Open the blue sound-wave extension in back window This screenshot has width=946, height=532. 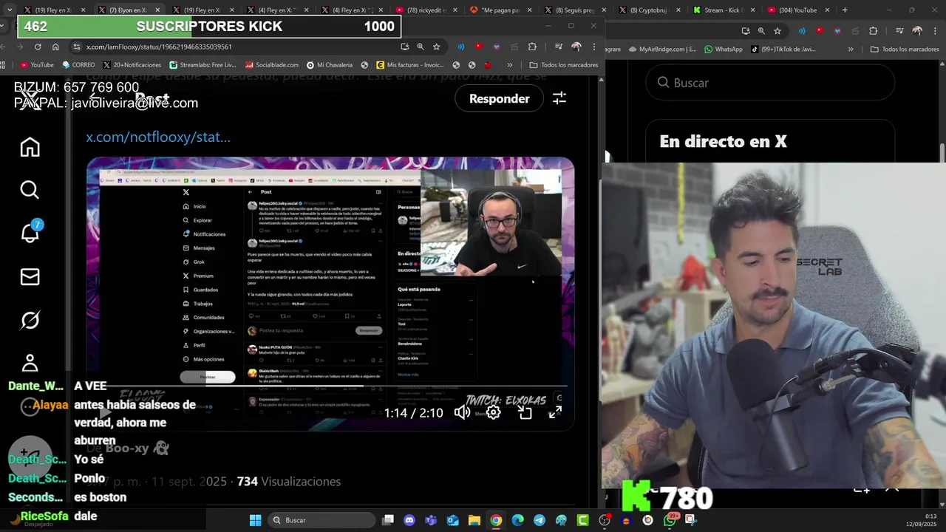[802, 31]
